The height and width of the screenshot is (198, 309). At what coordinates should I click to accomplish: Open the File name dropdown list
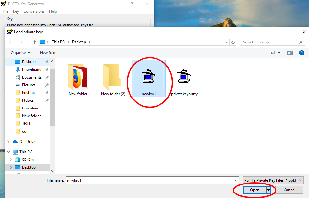(236, 181)
